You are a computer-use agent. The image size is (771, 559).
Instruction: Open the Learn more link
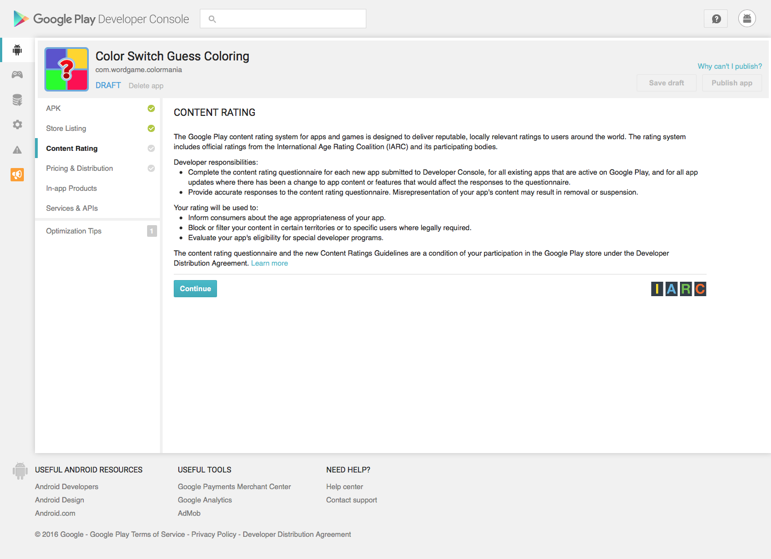pos(269,263)
